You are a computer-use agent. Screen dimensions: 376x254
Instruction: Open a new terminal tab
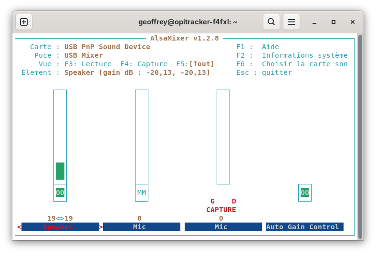pos(24,22)
